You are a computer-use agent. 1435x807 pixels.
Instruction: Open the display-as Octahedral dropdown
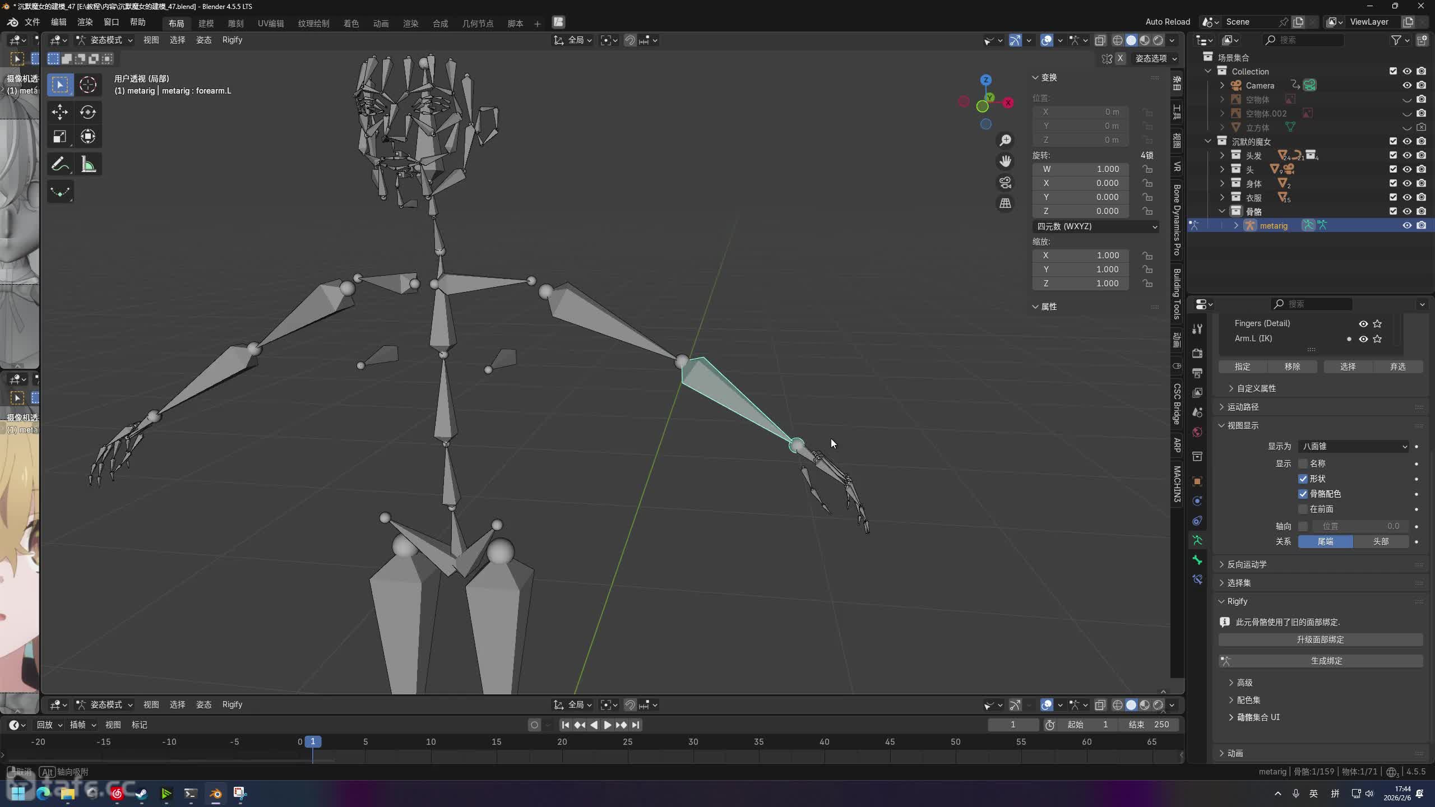coord(1353,446)
